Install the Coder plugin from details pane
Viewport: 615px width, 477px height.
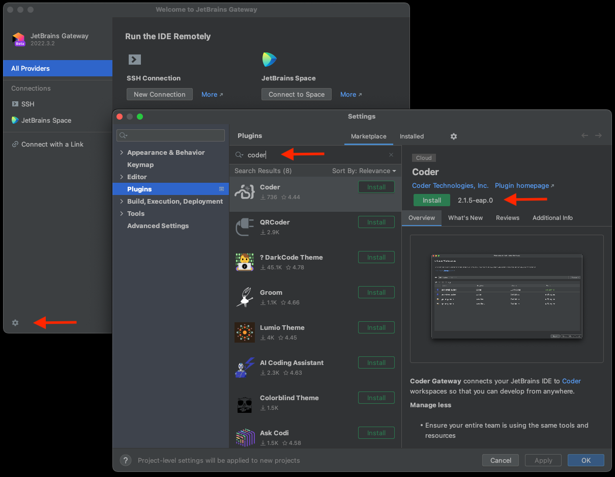pos(432,200)
